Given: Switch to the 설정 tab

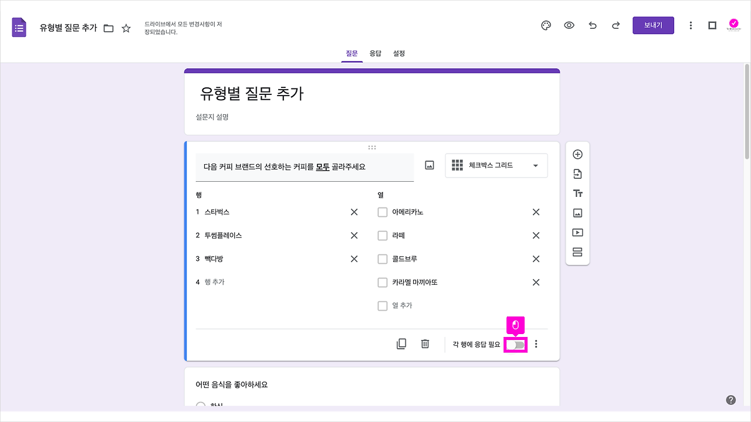Looking at the screenshot, I should (x=399, y=53).
